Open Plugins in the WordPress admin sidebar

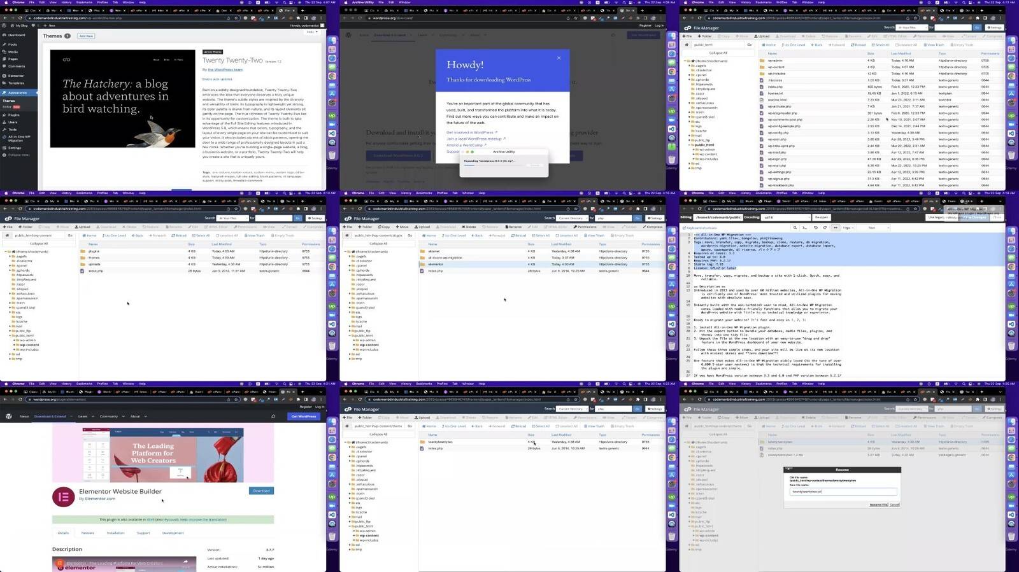pos(13,115)
